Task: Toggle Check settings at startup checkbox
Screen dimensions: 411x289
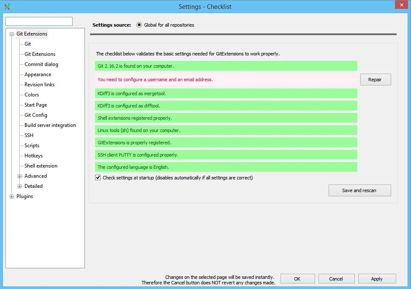Action: tap(98, 178)
